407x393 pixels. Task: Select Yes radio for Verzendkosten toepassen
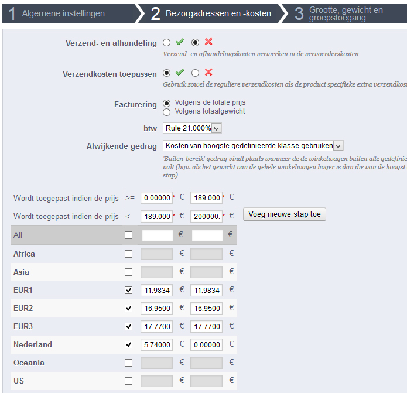167,73
